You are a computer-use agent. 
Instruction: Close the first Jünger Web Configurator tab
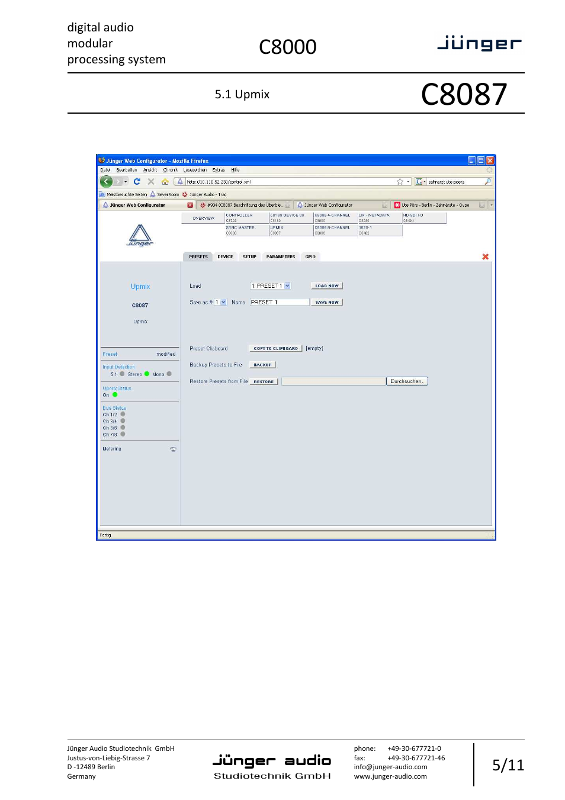(190, 205)
